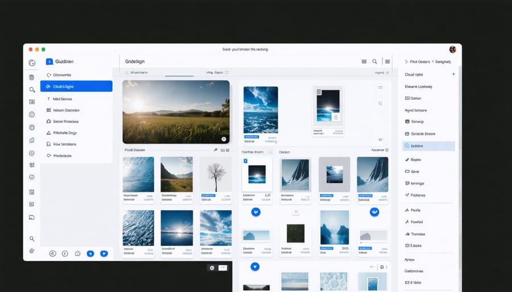Click the calendar-plus icon in the left rail
Image resolution: width=512 pixels, height=292 pixels.
(32, 192)
